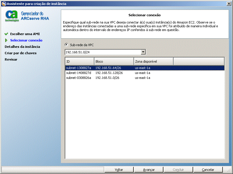Click the green checkmark beside Escolher uma AMI

[6, 34]
